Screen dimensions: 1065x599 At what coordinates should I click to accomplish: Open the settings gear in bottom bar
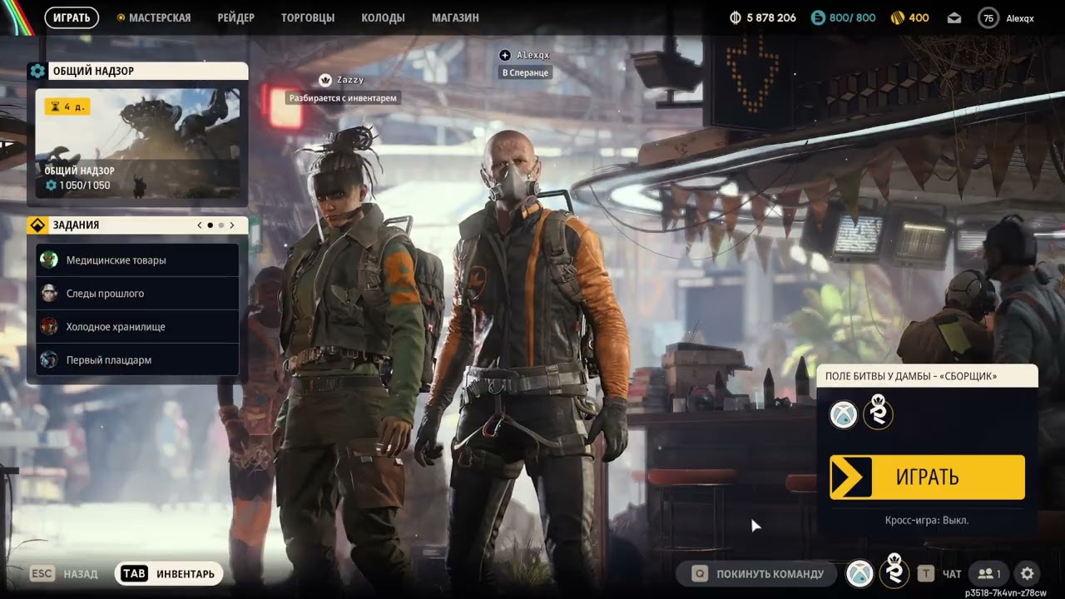[1028, 573]
